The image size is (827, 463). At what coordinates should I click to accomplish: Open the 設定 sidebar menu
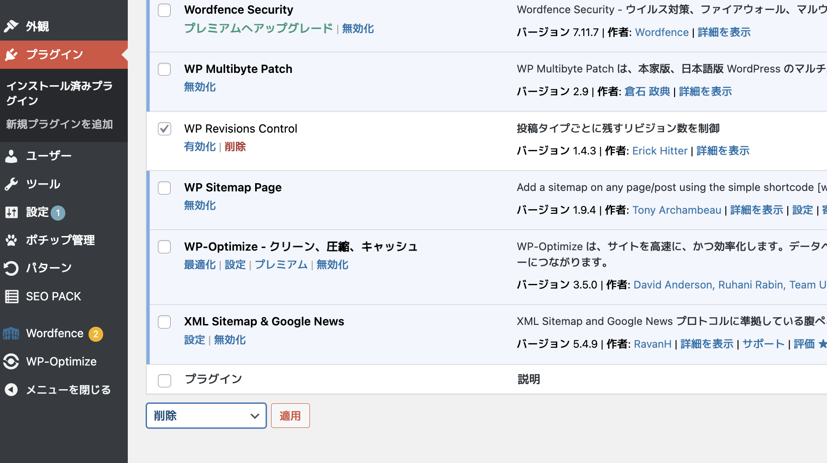pos(64,212)
